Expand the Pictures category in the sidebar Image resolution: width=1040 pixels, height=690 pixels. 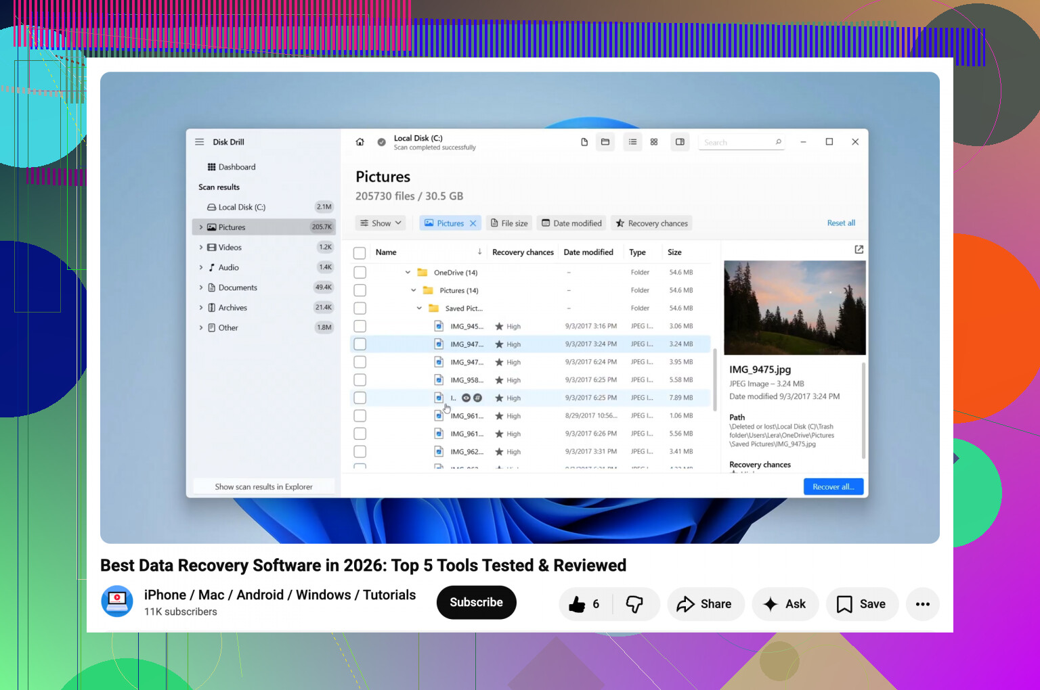tap(201, 227)
